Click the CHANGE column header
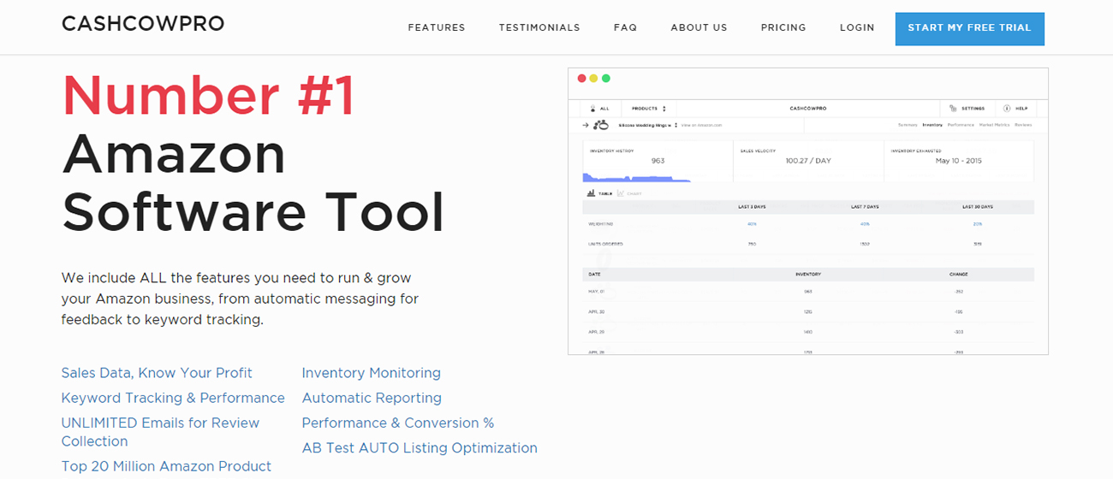The width and height of the screenshot is (1113, 479). pos(958,275)
